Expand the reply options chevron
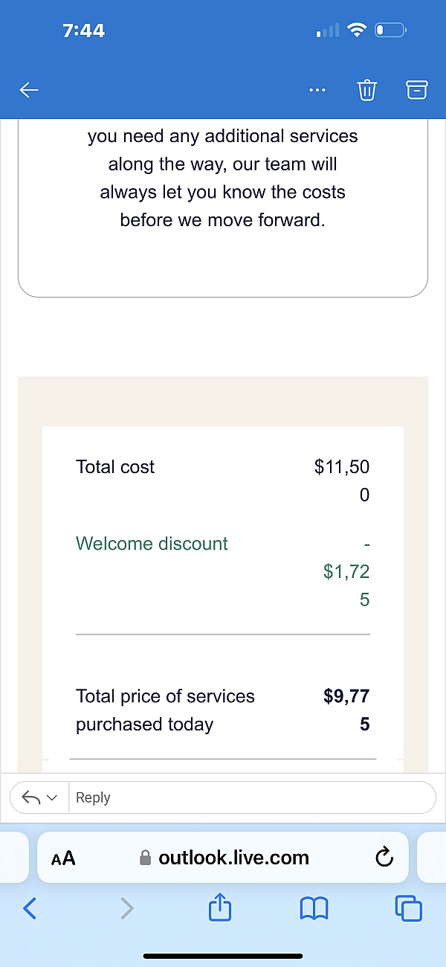Image resolution: width=446 pixels, height=967 pixels. (52, 797)
